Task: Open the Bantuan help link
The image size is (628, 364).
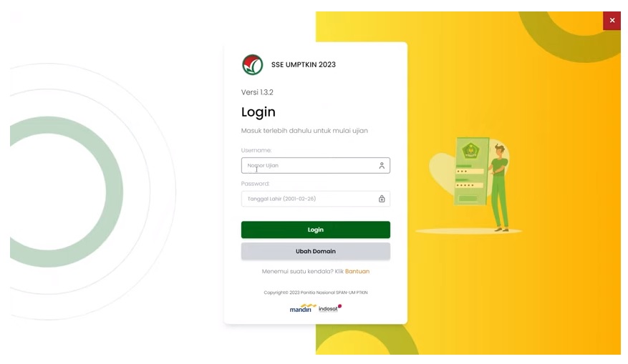Action: (357, 271)
